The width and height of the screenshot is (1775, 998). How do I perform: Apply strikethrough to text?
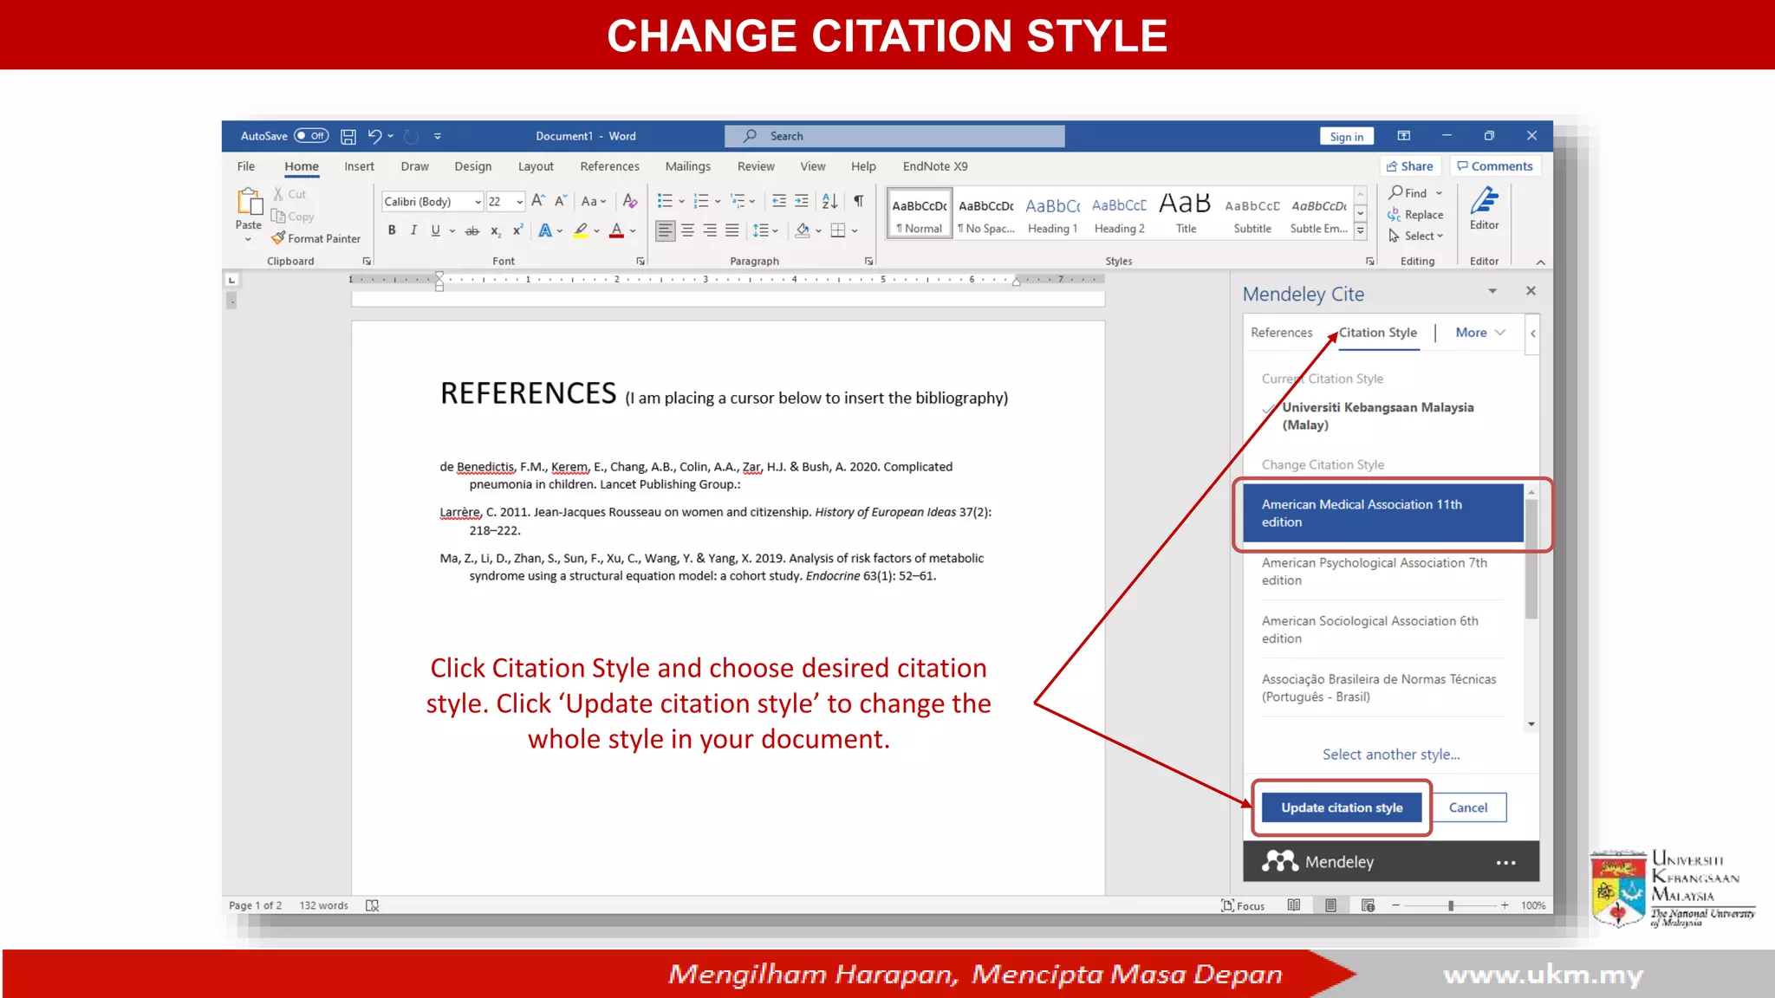[x=471, y=230]
